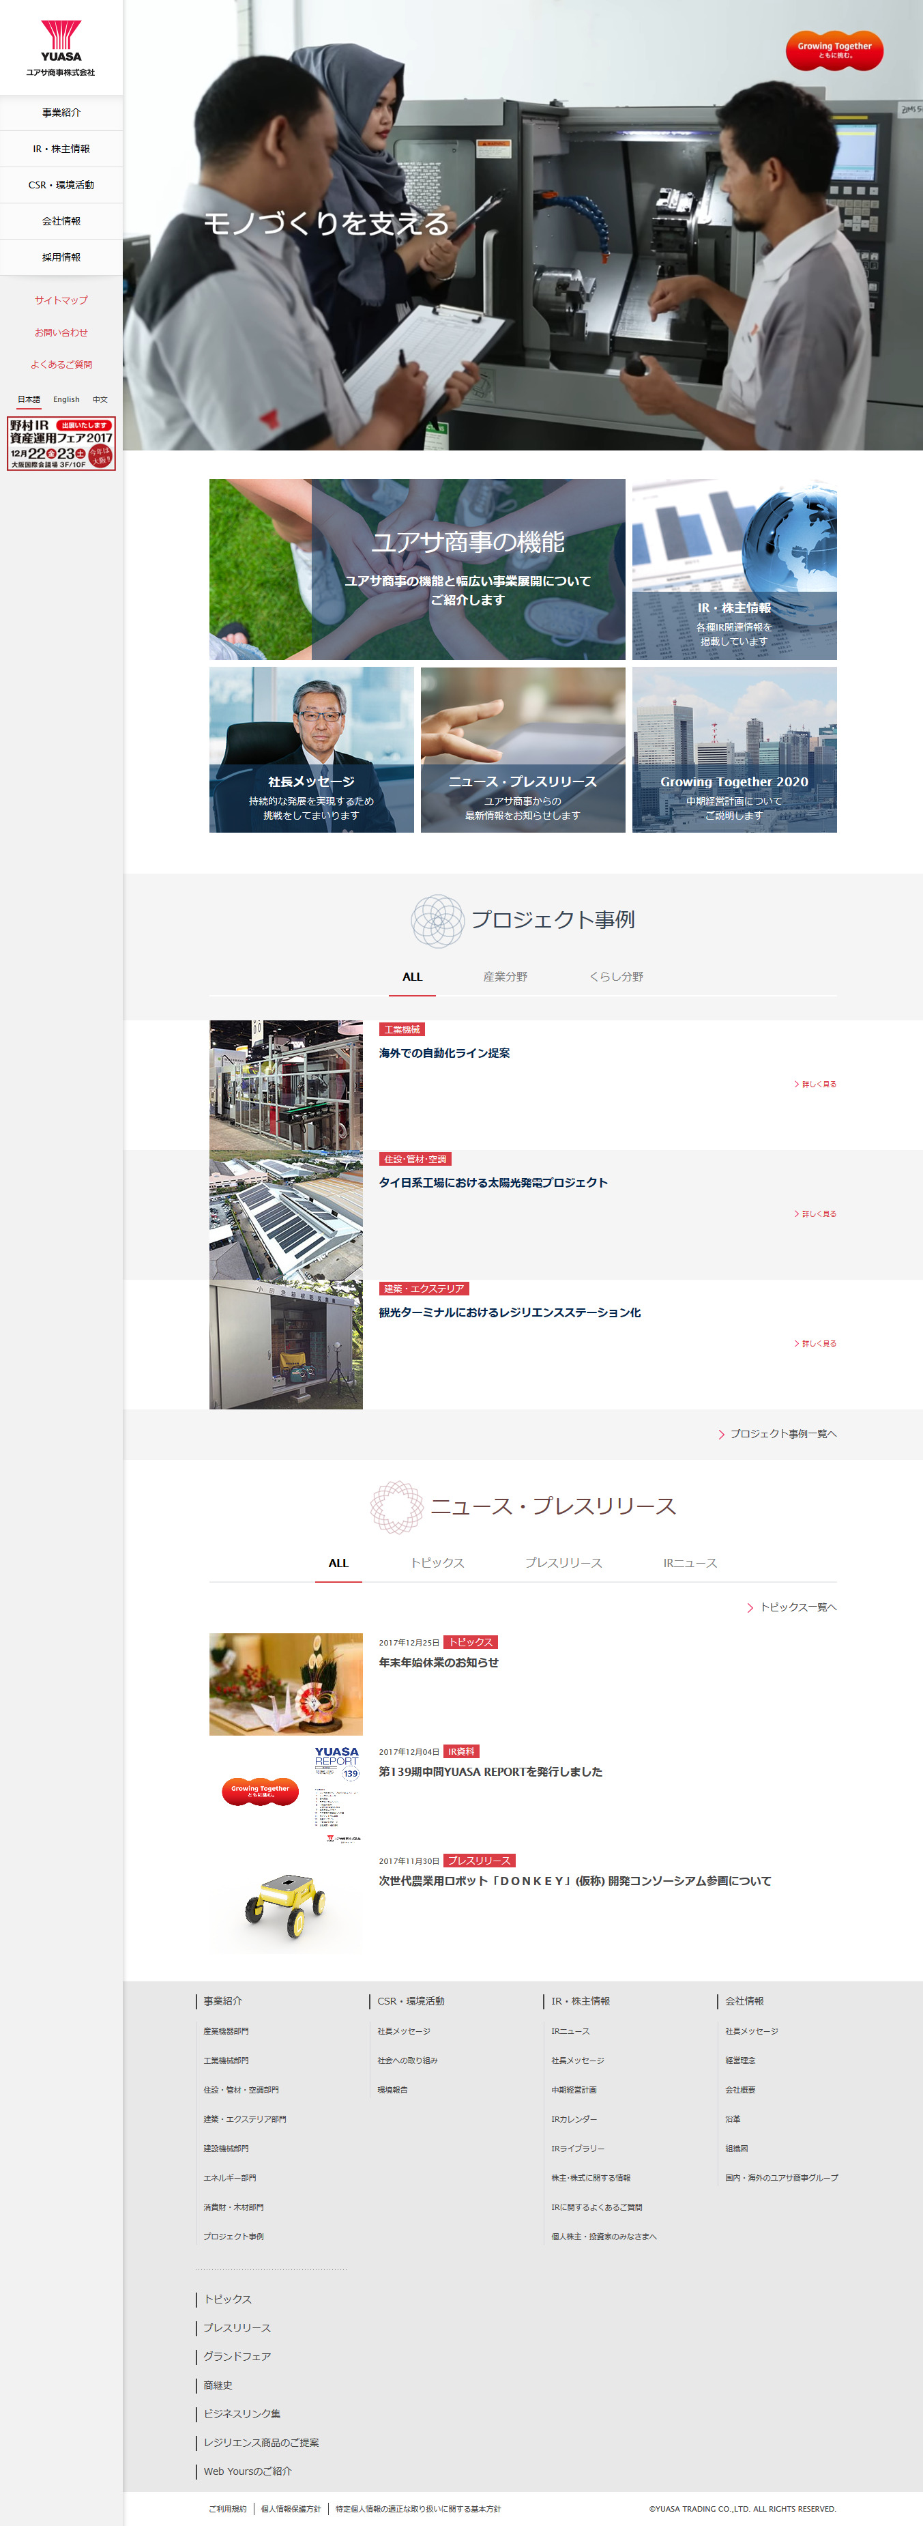Select the くらし分野 project tab

point(616,977)
